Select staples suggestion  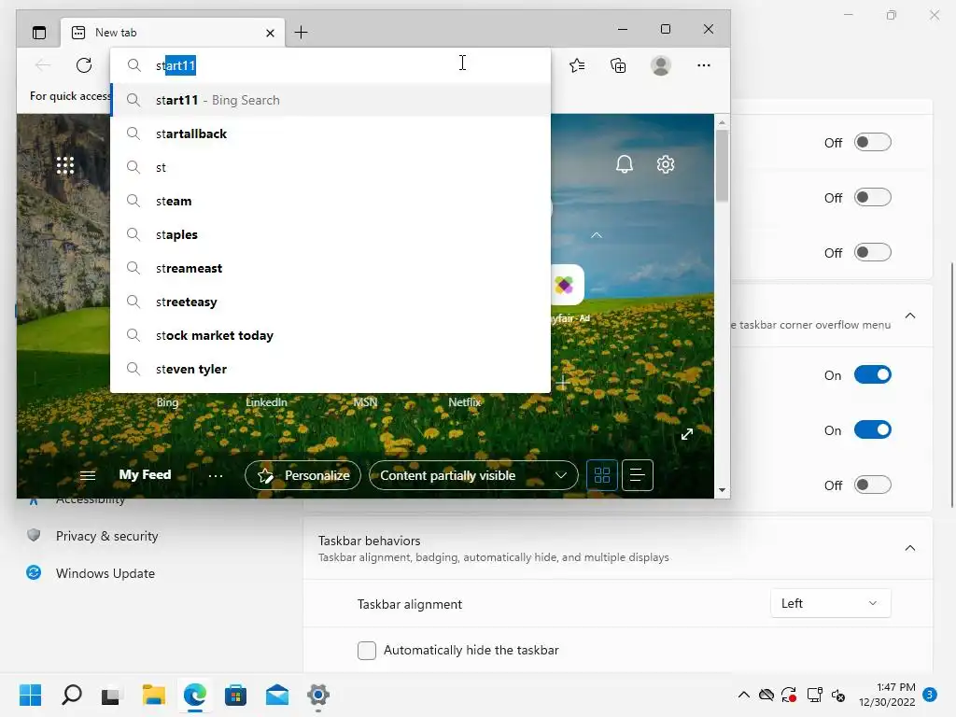(330, 234)
